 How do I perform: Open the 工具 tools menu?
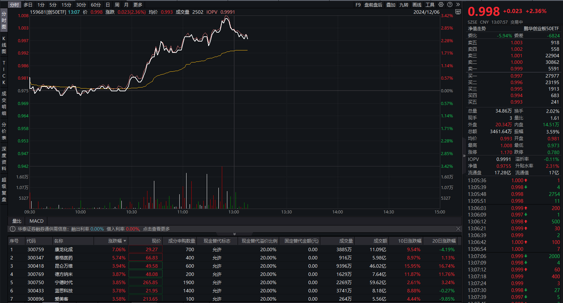(430, 5)
